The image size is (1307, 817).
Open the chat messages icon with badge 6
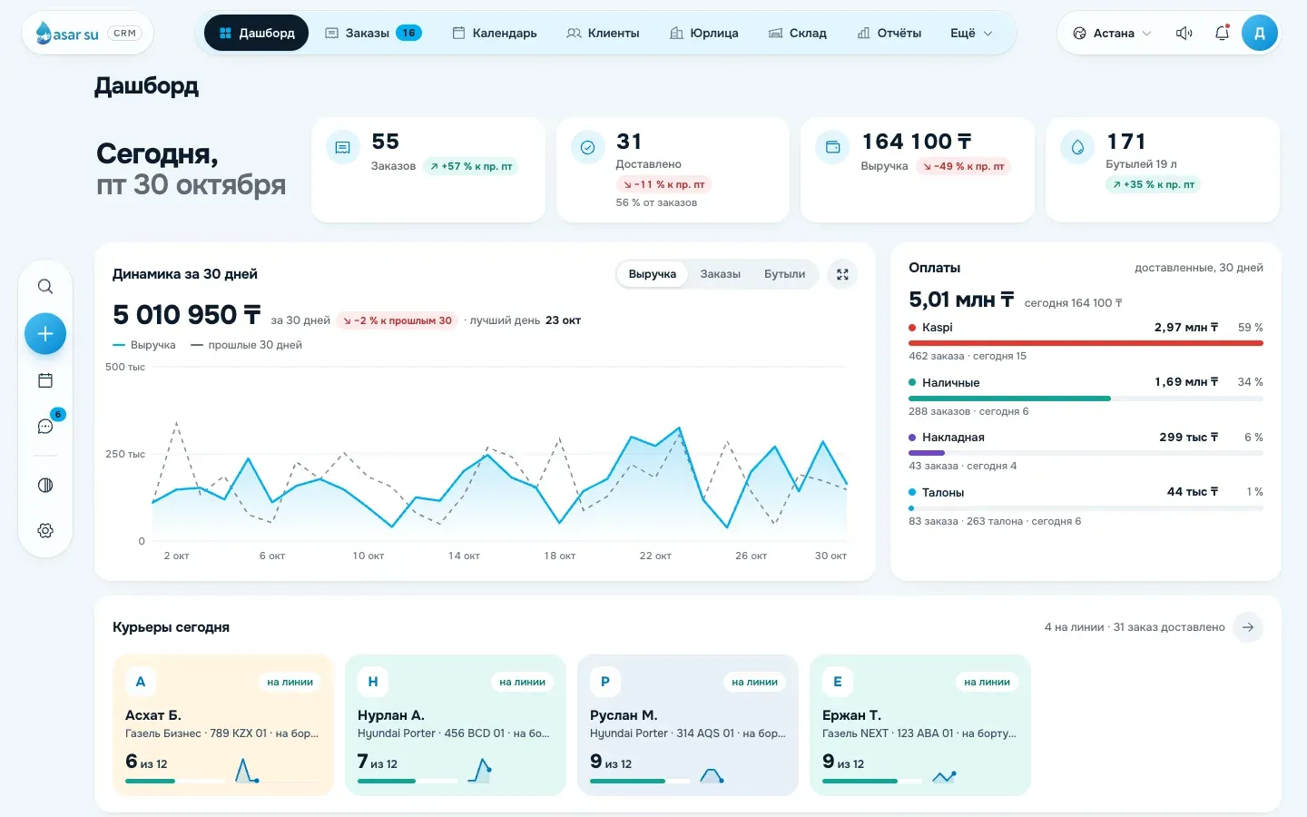tap(45, 426)
